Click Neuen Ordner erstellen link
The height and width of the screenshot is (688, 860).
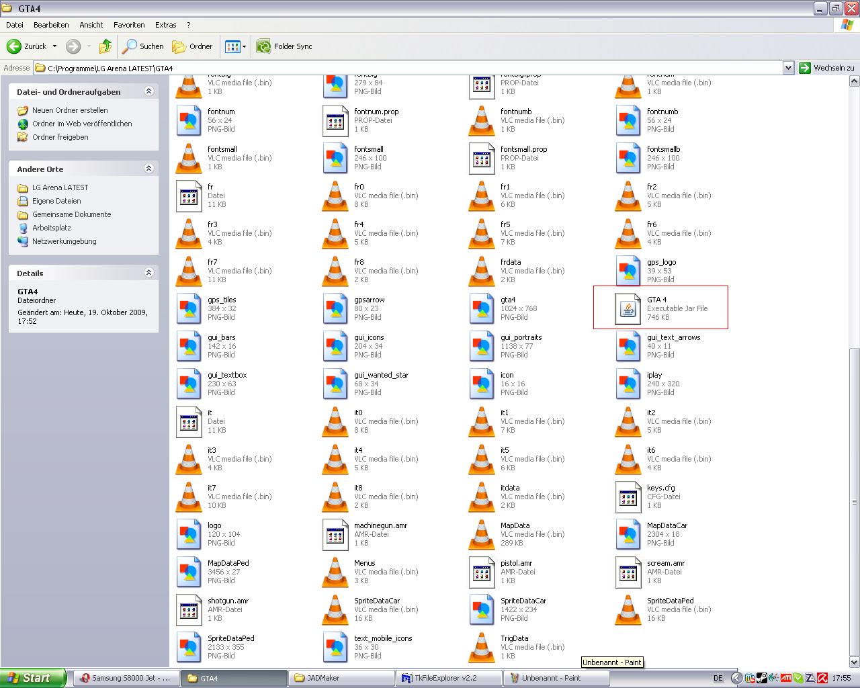tap(70, 110)
